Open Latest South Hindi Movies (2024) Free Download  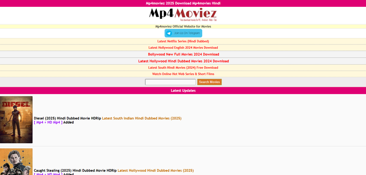coord(183,68)
